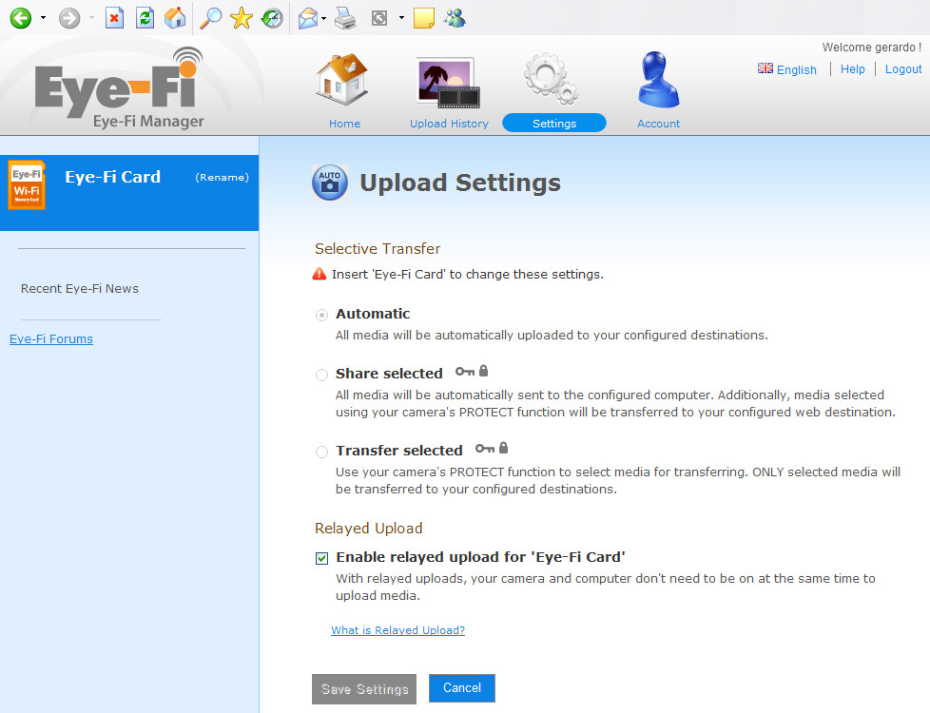
Task: Click the gears icon above Settings
Action: [551, 80]
